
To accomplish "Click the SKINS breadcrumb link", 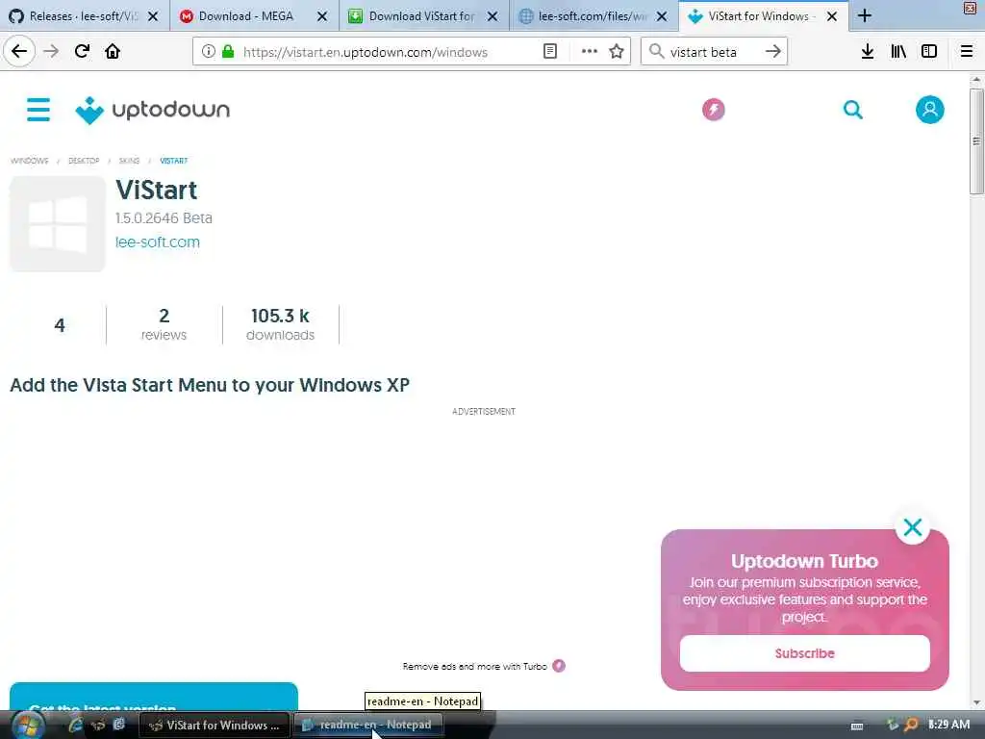I will pyautogui.click(x=129, y=161).
